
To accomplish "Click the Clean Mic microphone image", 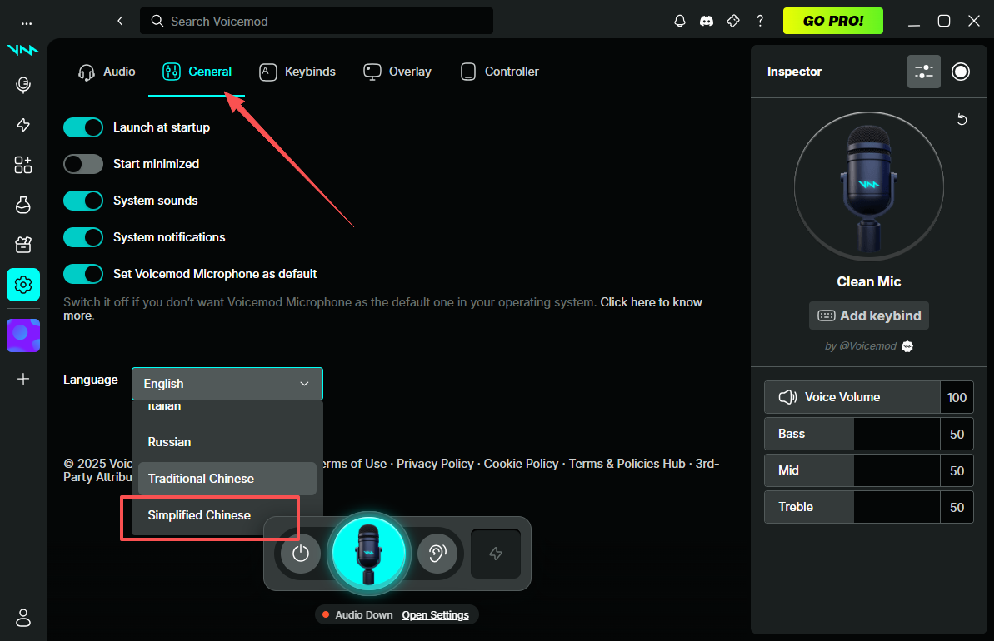I will (868, 186).
